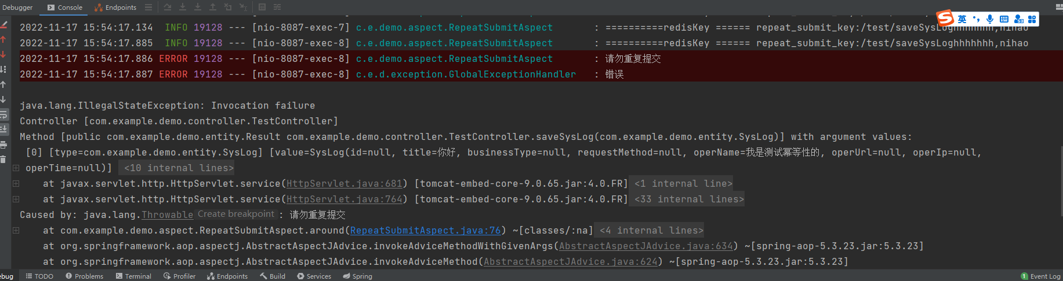Expand the '33 internal lines' fold
This screenshot has width=1063, height=281.
[x=689, y=199]
